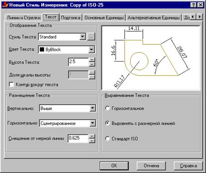The image size is (206, 173).
Task: Enable Контур вокруг текста checkbox
Action: tap(11, 85)
